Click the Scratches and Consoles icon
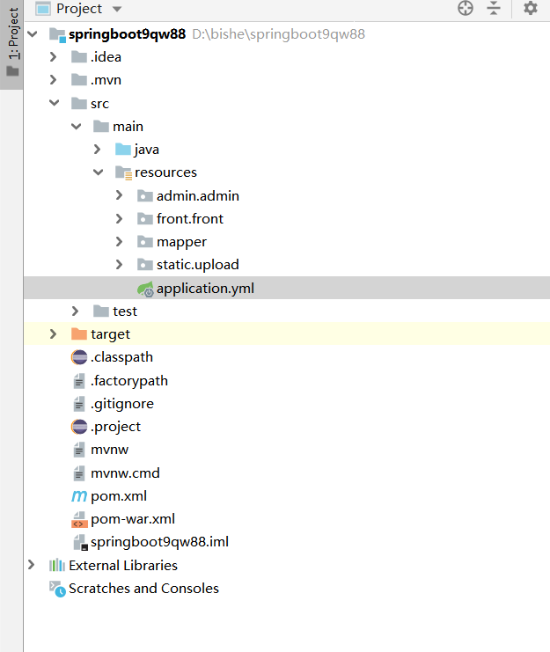 (x=57, y=589)
